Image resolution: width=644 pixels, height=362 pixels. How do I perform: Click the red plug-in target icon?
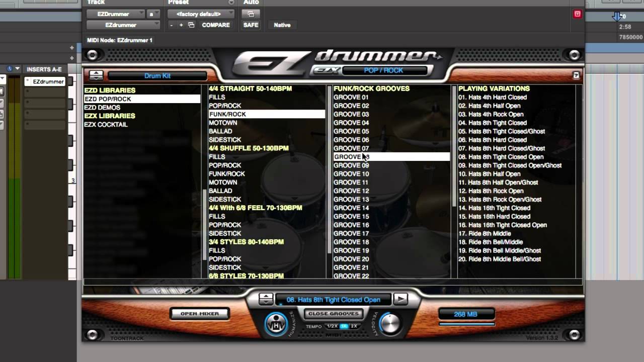point(577,14)
